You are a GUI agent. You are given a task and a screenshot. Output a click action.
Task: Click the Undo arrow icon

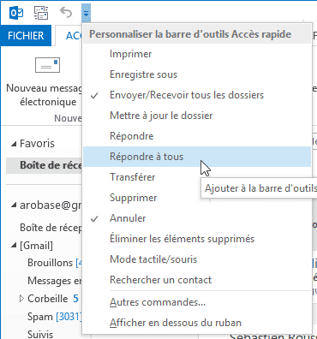tap(66, 13)
